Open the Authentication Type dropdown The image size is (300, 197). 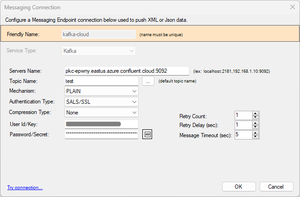coord(102,102)
